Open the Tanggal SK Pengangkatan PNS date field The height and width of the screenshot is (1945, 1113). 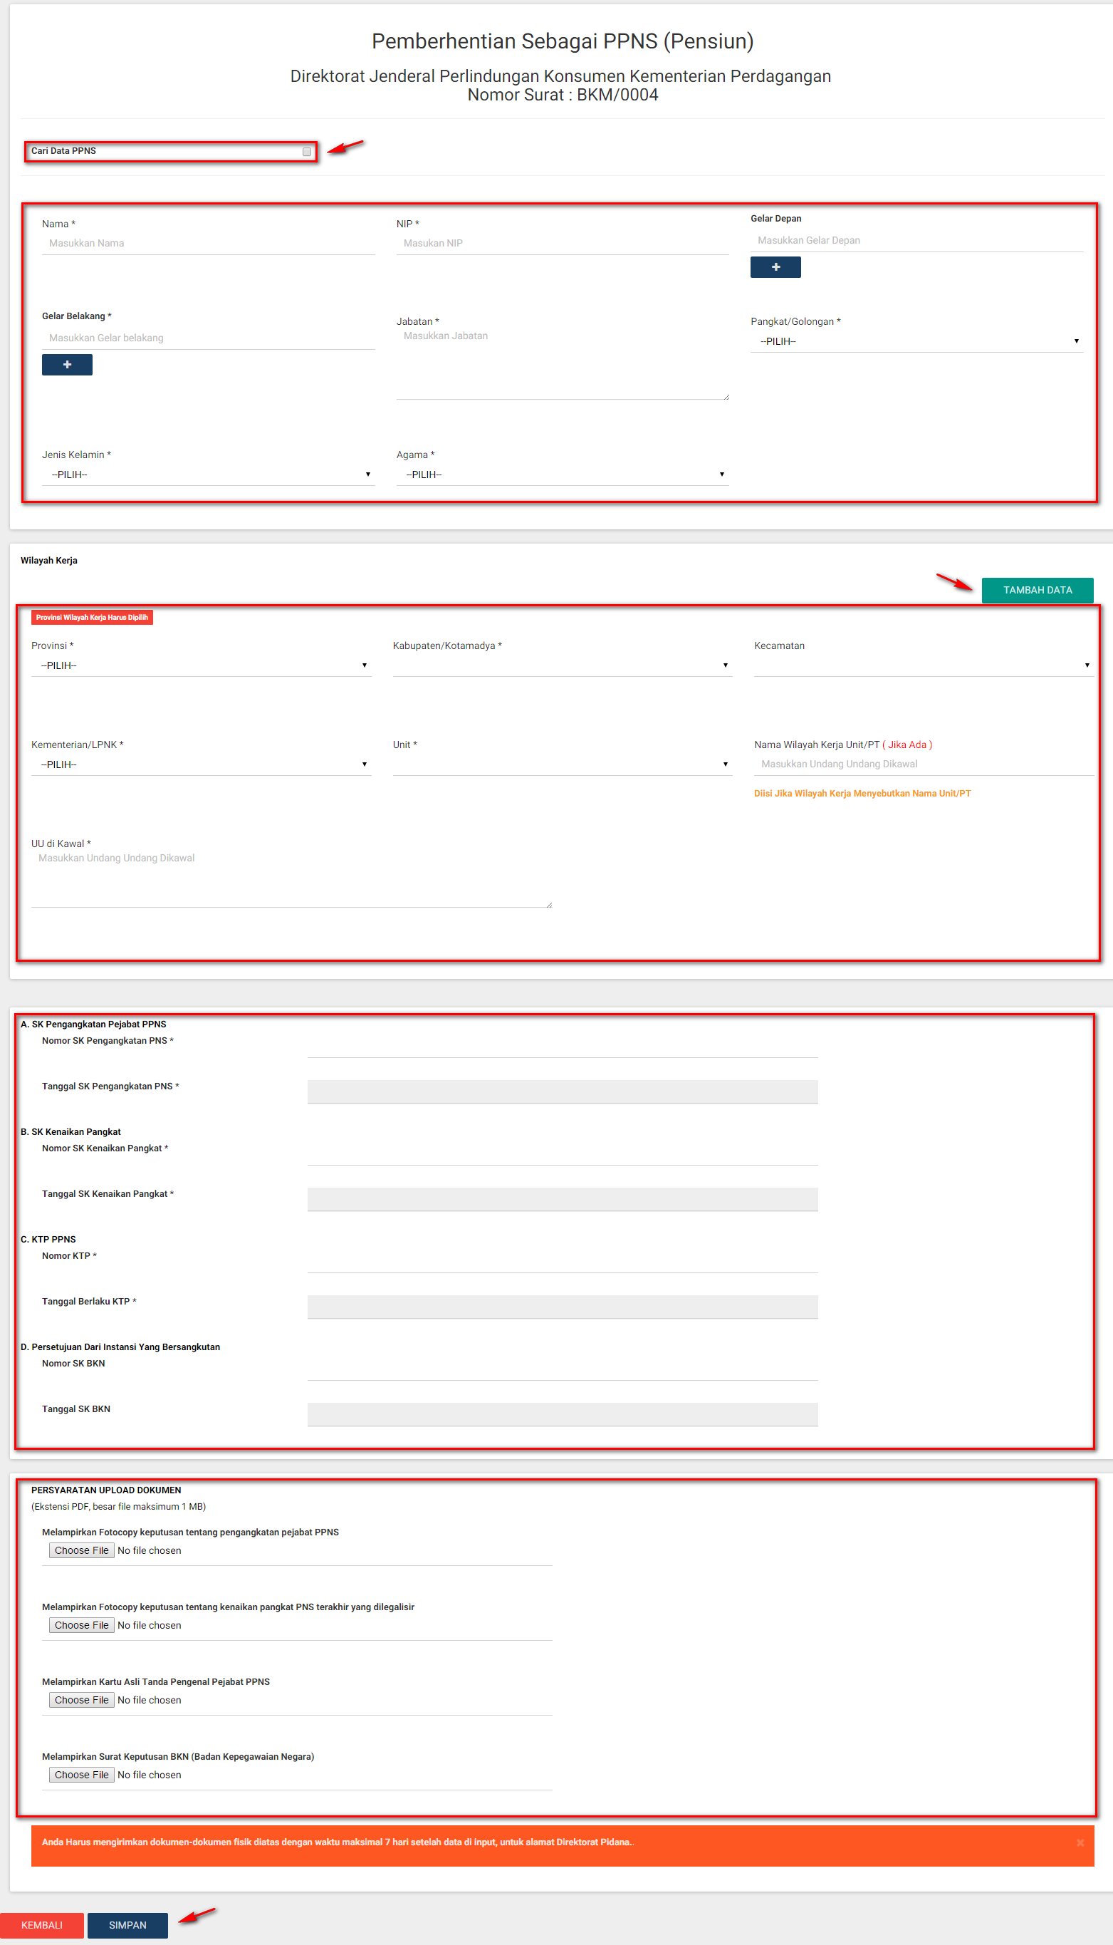click(x=562, y=1091)
